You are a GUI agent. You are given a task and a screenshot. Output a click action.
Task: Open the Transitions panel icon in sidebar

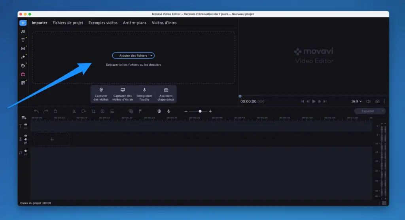pos(23,48)
